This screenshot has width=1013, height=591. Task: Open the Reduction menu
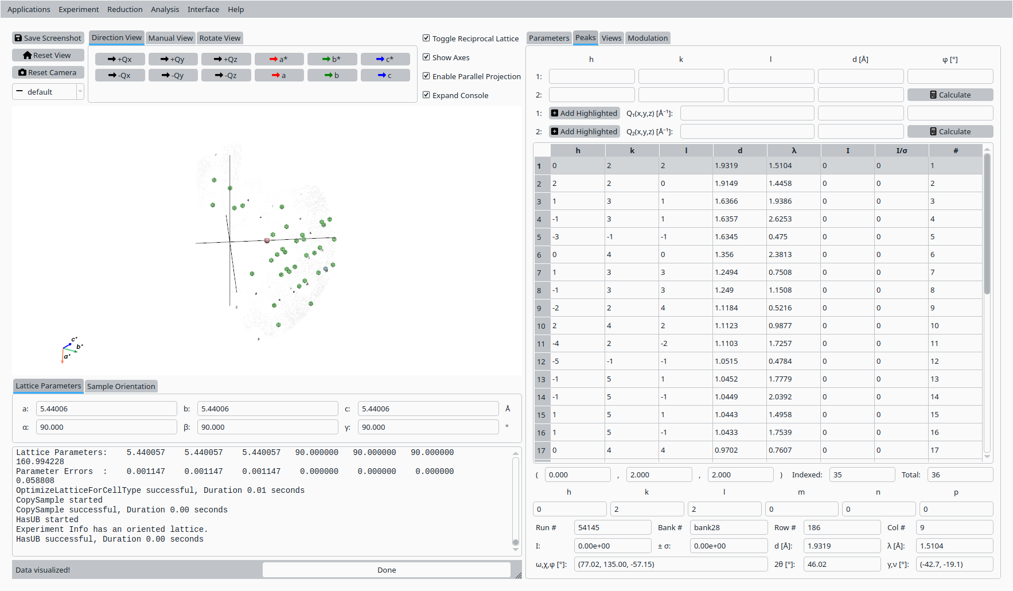pos(124,9)
